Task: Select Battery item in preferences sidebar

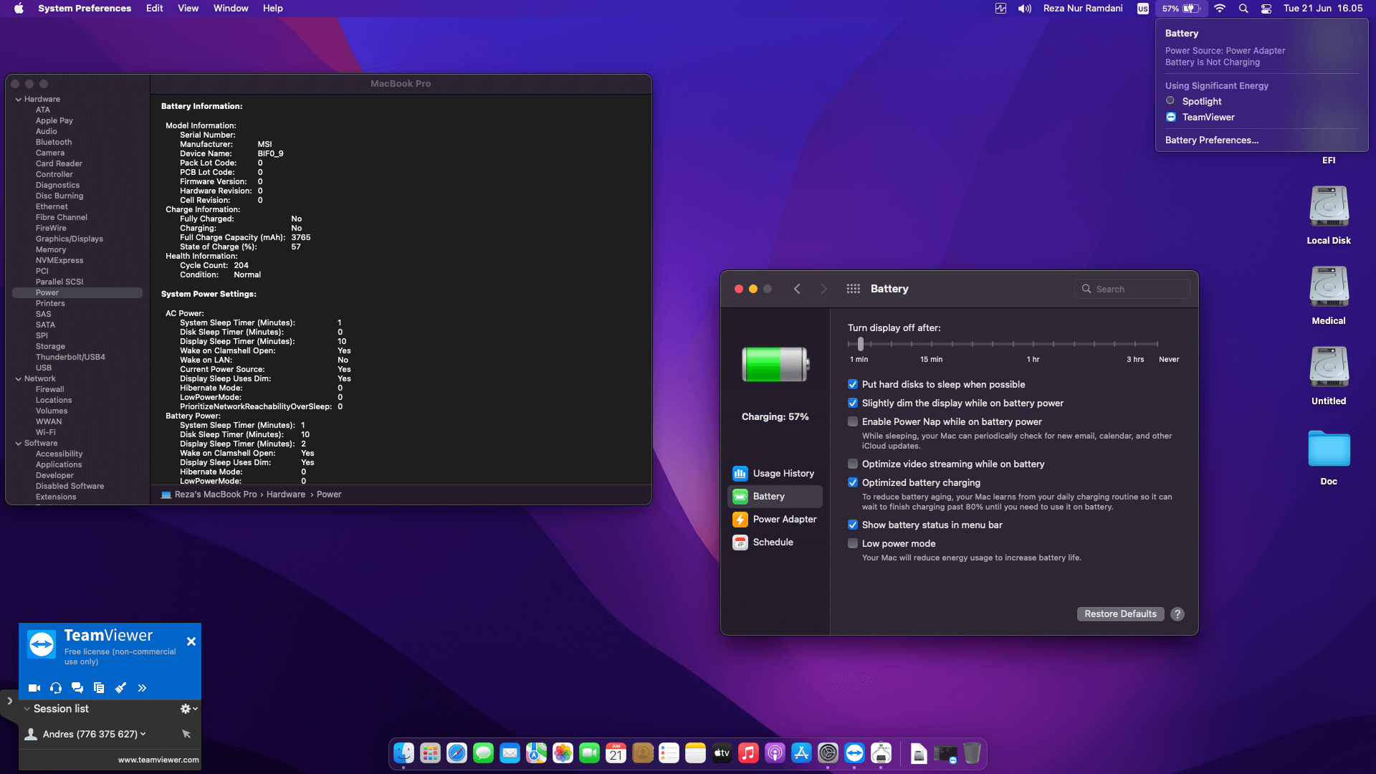Action: pyautogui.click(x=775, y=497)
